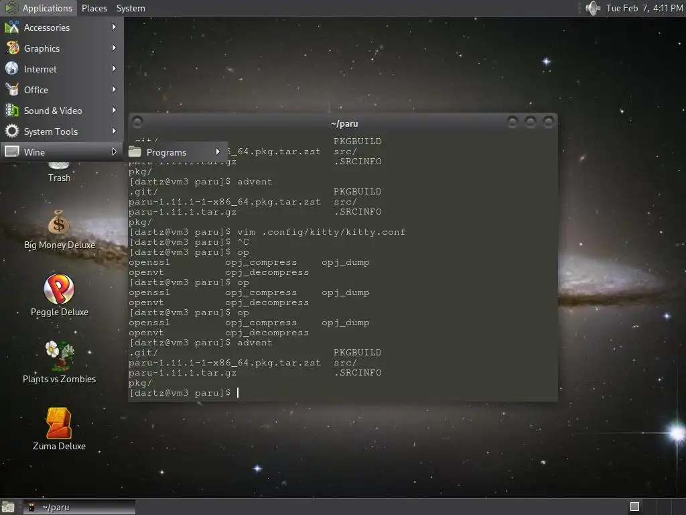Open the Programs submenu under Wine
The height and width of the screenshot is (515, 686).
[x=176, y=152]
